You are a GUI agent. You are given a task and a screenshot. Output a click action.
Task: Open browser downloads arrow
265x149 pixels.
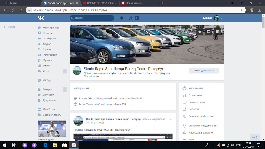click(259, 10)
